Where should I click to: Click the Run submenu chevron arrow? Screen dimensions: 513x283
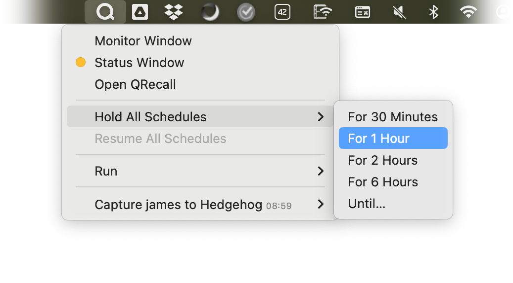(321, 171)
